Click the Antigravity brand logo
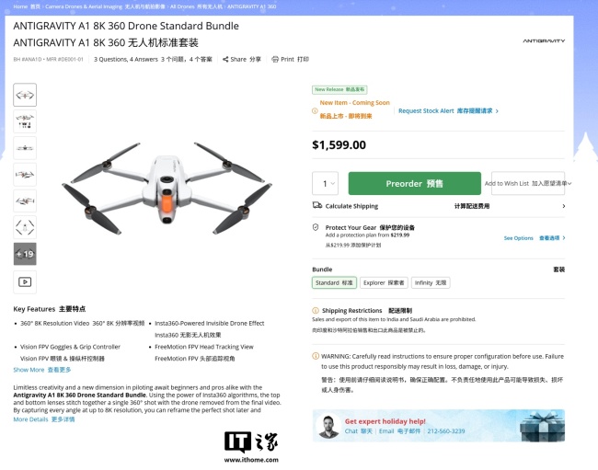The width and height of the screenshot is (598, 470). point(545,41)
